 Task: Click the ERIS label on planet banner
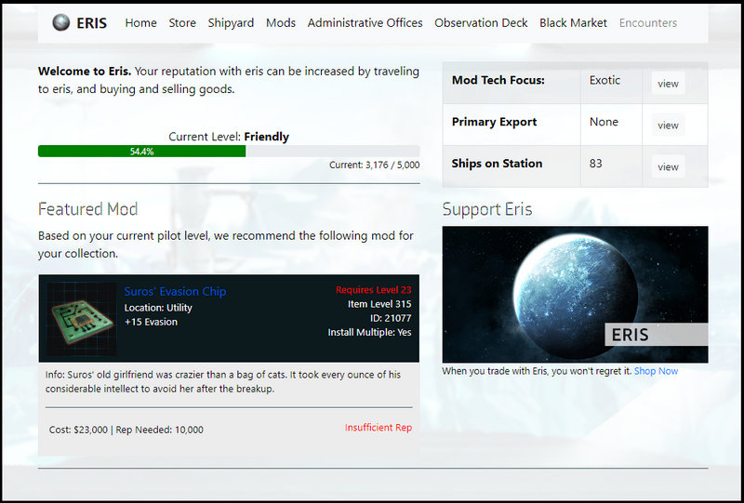click(630, 335)
